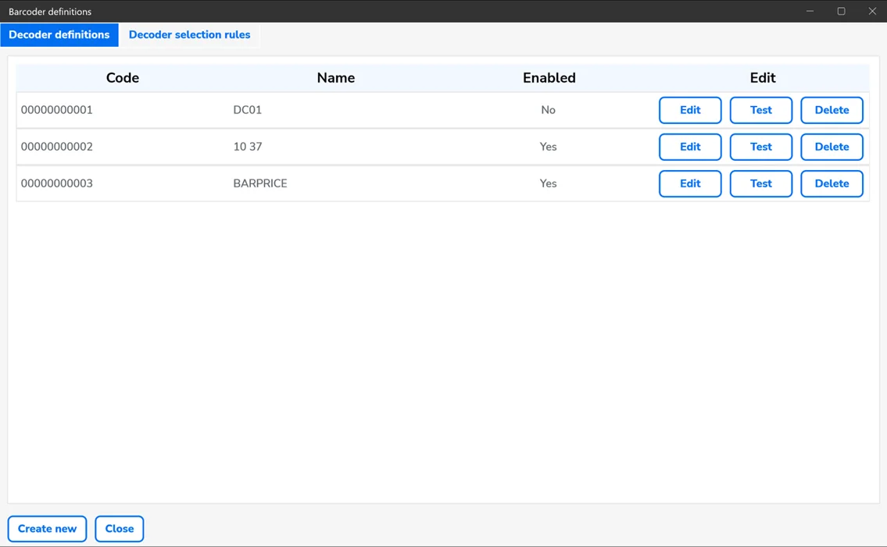Click the Close button at bottom
Image resolution: width=887 pixels, height=547 pixels.
[x=120, y=528]
